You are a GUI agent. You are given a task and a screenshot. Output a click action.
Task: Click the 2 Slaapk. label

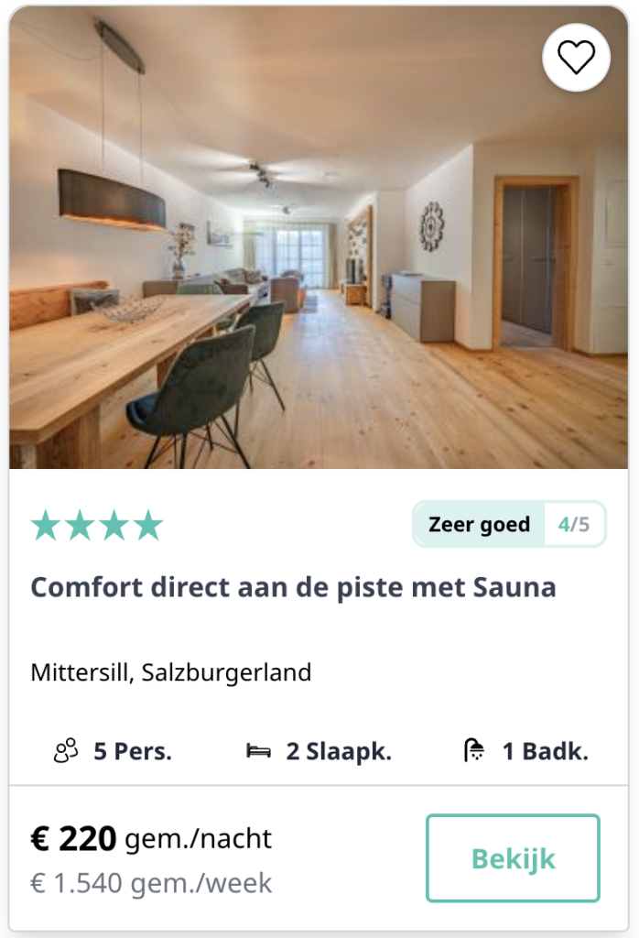339,751
